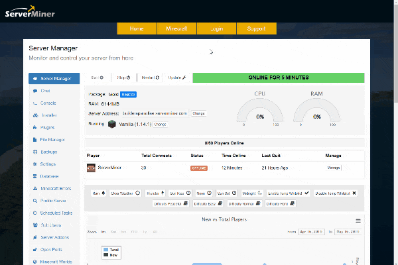
Task: Click the Server Address text field
Action: [155, 113]
